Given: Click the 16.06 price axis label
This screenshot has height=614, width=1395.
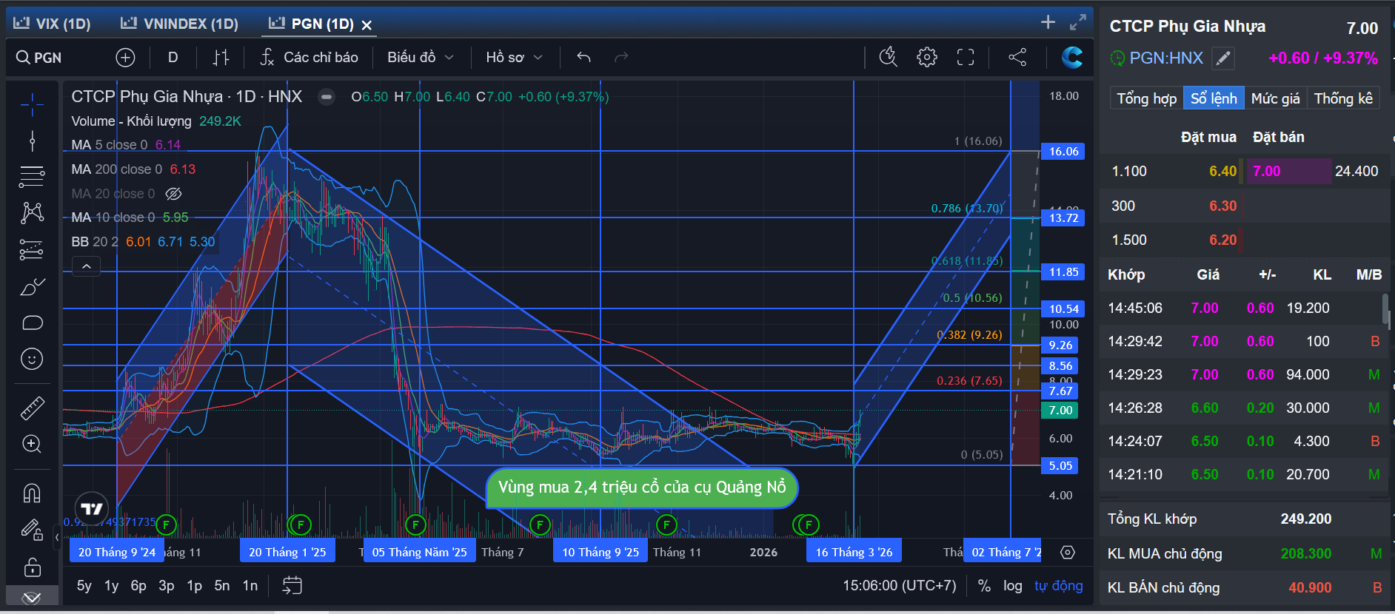Looking at the screenshot, I should coord(1063,152).
